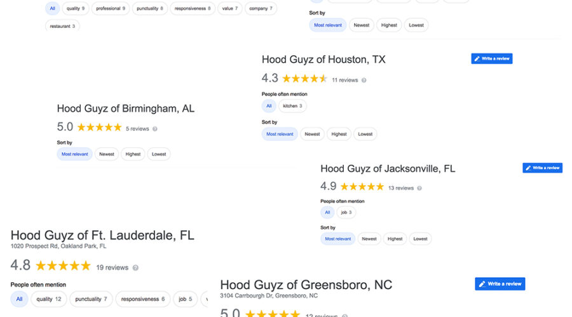Select 'All' chip under Houston's mentions
Screen dimensions: 572x317
point(269,106)
